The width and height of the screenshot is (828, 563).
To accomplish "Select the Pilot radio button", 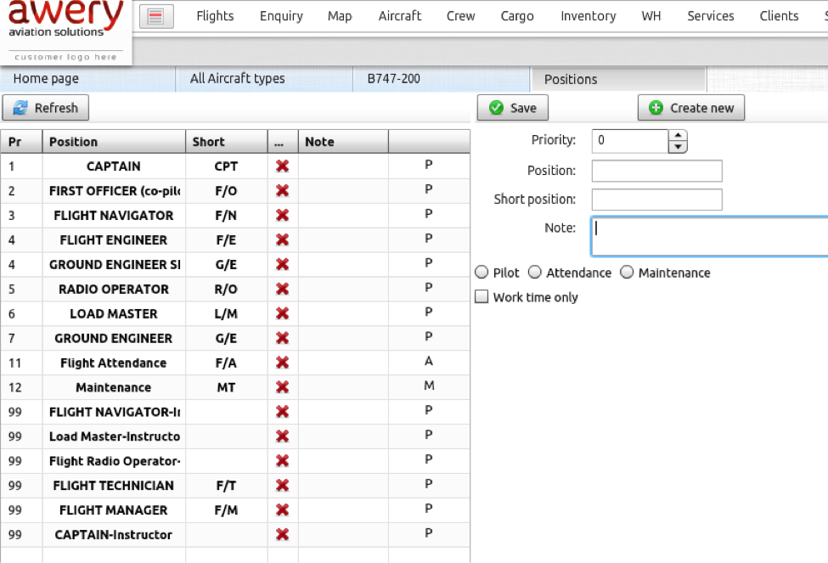I will [x=482, y=273].
